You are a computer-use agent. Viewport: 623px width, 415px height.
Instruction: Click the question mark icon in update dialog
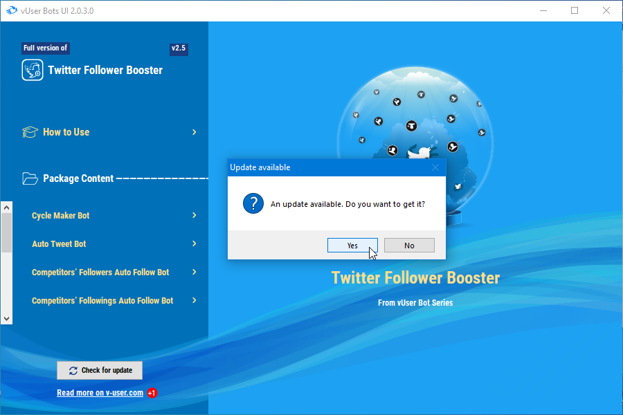tap(253, 203)
